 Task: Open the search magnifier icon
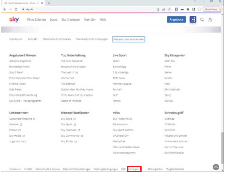pyautogui.click(x=202, y=20)
